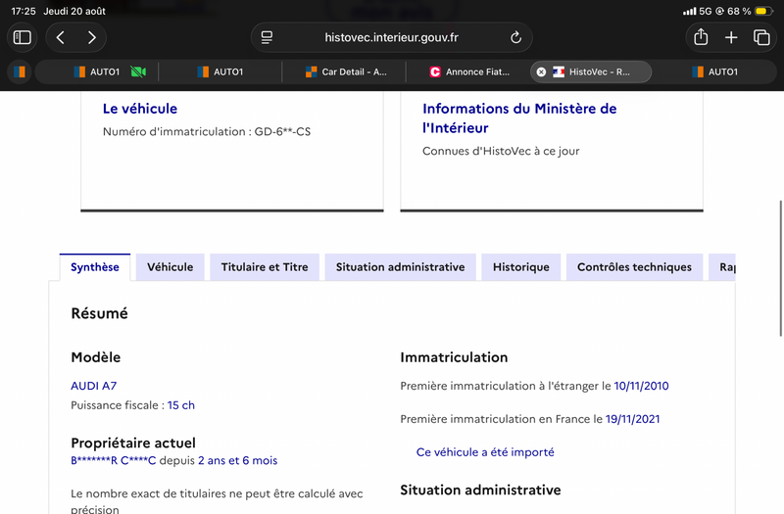Click the 15 ch fiscal power value

point(181,405)
